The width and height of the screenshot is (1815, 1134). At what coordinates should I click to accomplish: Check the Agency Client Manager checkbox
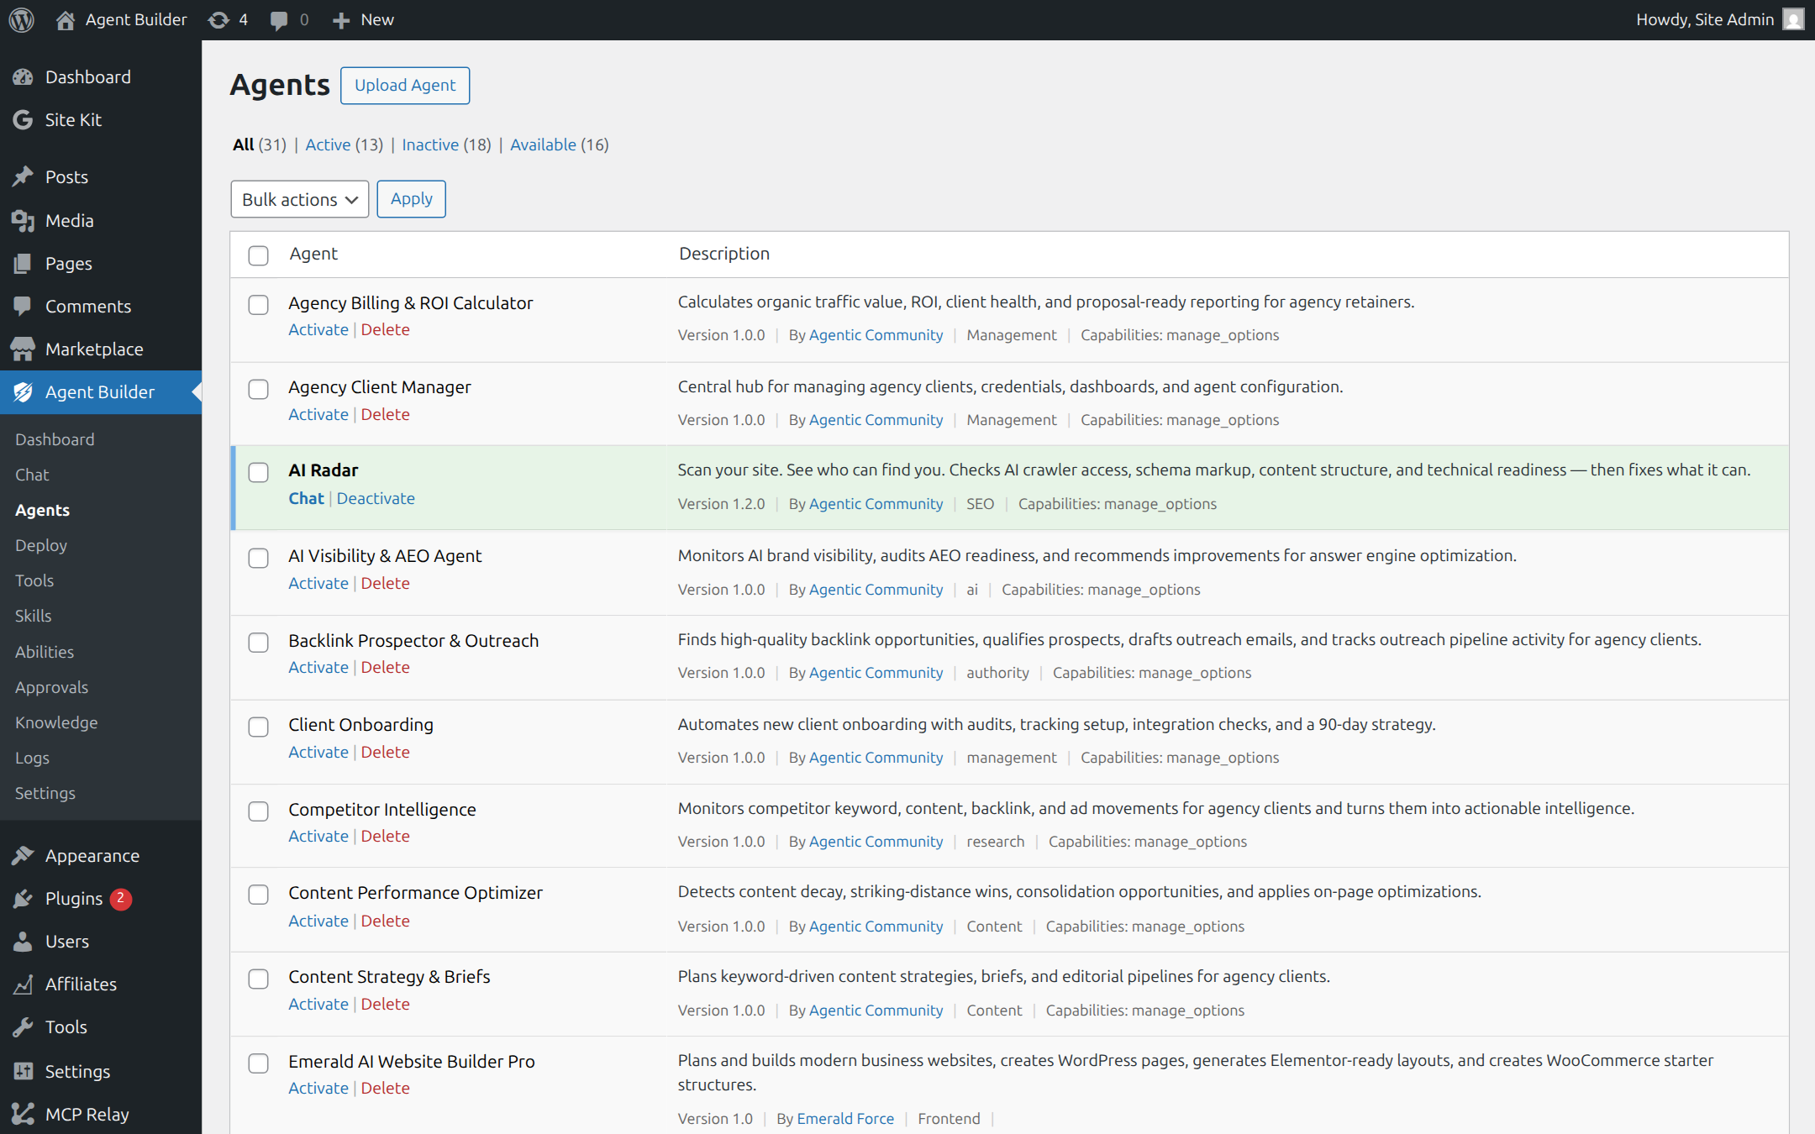point(259,389)
